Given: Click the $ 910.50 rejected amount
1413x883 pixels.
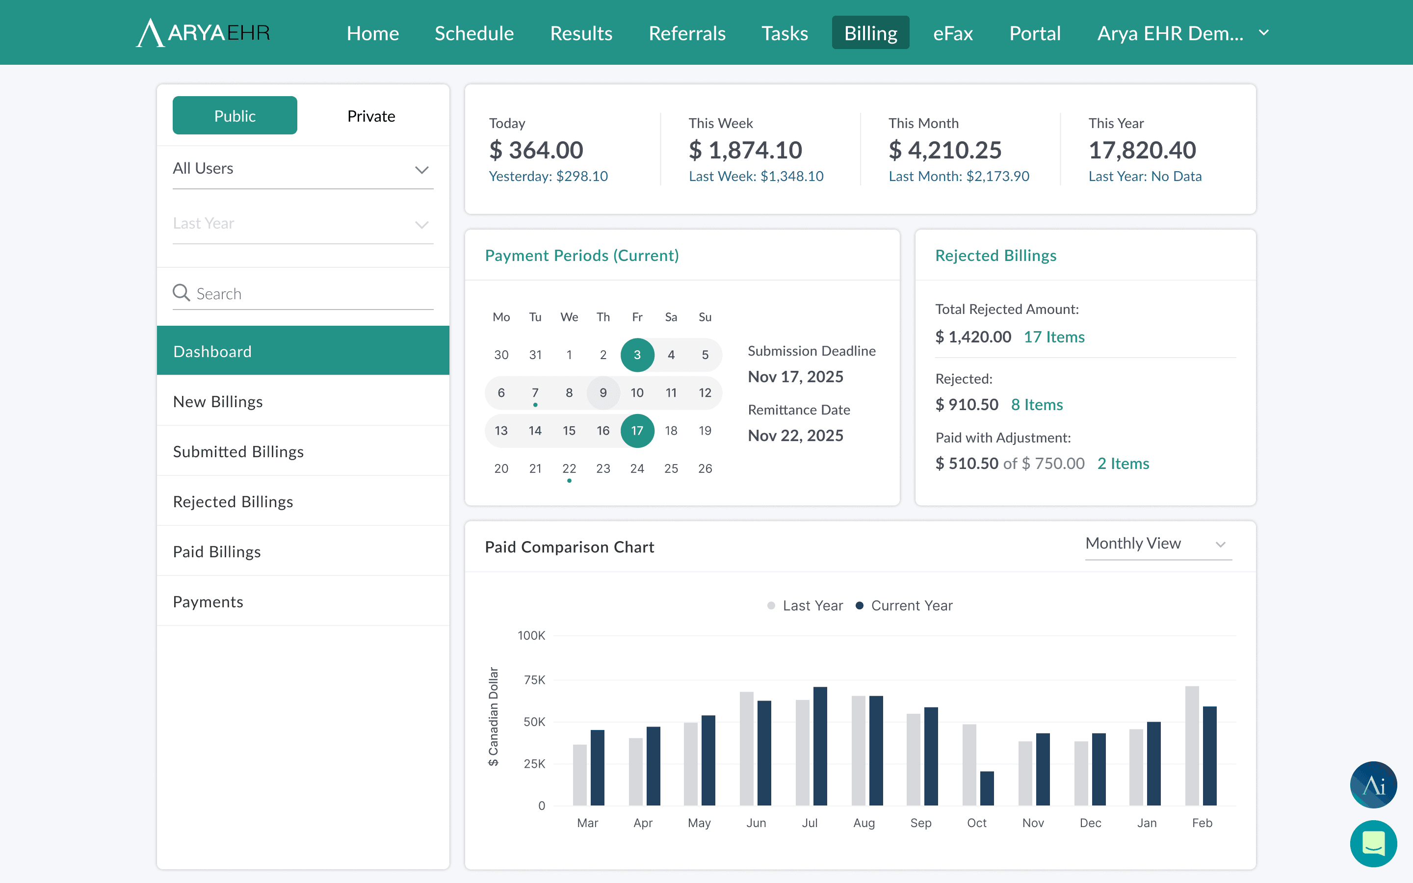Looking at the screenshot, I should click(x=967, y=405).
